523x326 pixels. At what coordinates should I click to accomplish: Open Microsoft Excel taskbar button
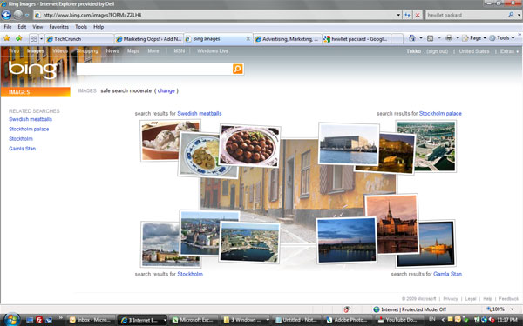point(194,320)
